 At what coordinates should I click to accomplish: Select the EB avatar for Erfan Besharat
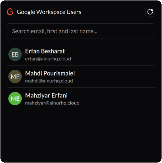[x=15, y=54]
